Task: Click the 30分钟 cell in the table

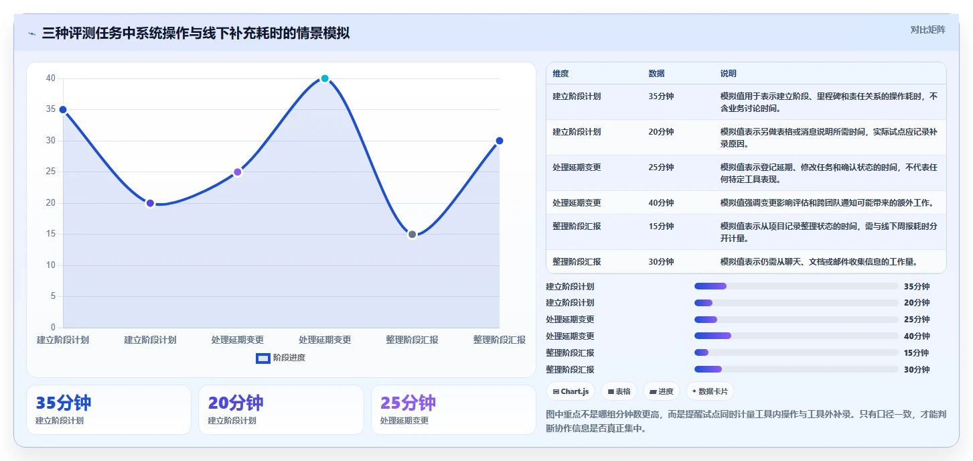Action: 661,262
